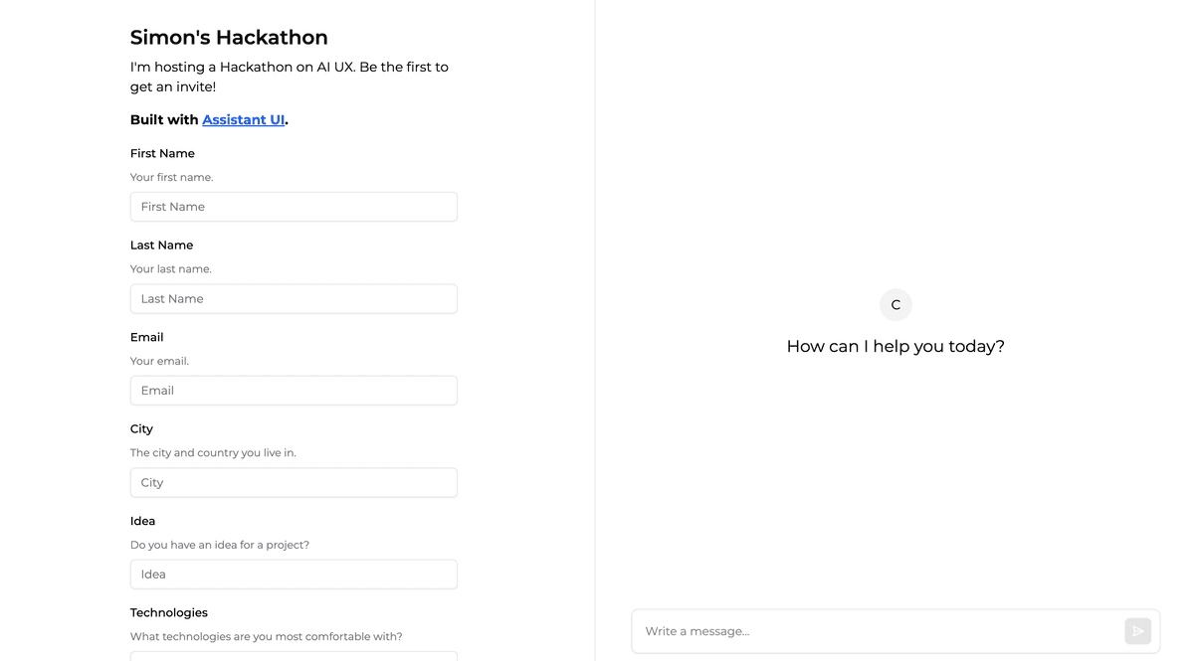Click the send message arrow icon
The width and height of the screenshot is (1194, 661).
click(1137, 631)
